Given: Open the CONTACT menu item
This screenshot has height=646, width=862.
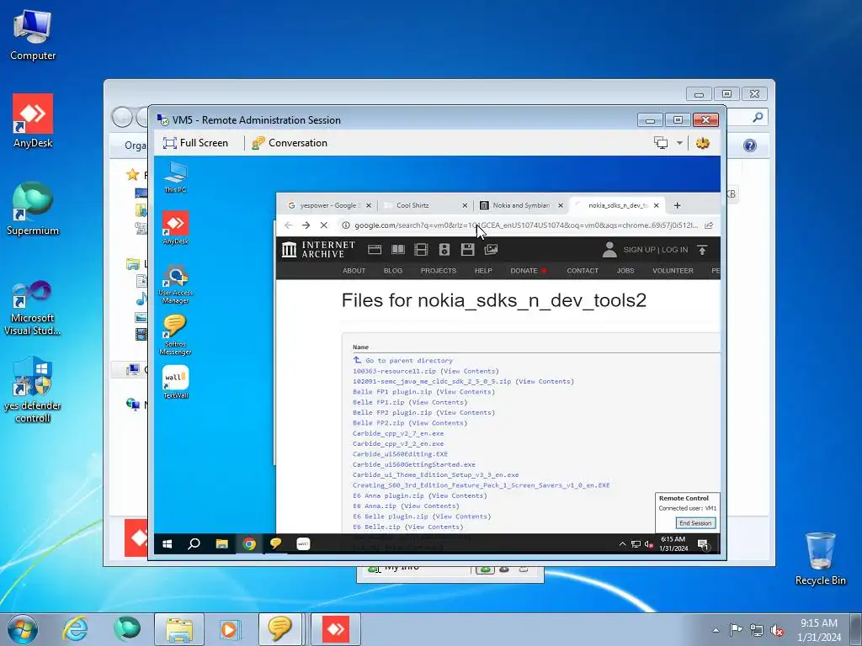Looking at the screenshot, I should [x=583, y=271].
